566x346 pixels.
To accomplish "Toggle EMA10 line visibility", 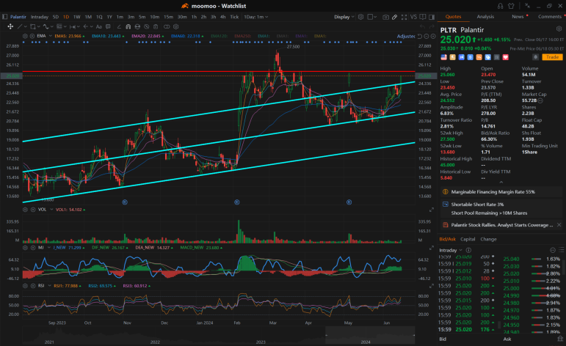I will (x=108, y=36).
